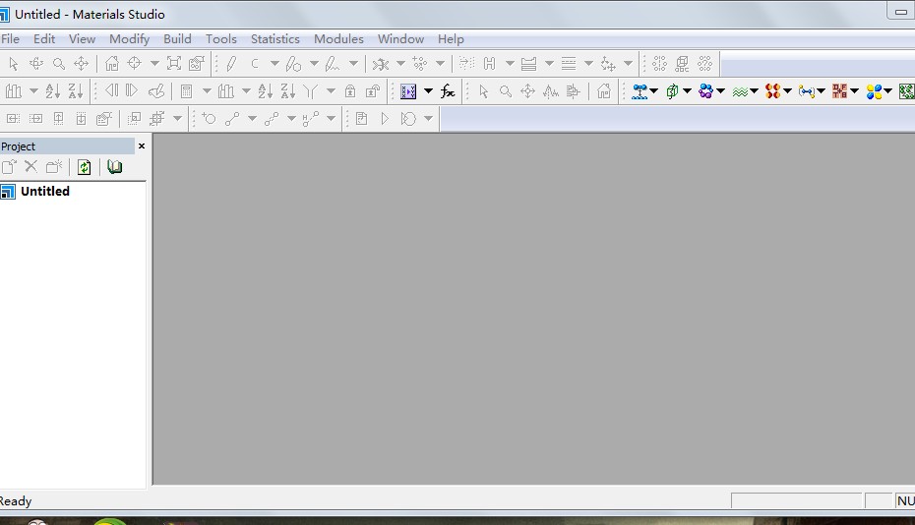915x525 pixels.
Task: Select the Sketch Atom pencil tool
Action: click(x=231, y=63)
